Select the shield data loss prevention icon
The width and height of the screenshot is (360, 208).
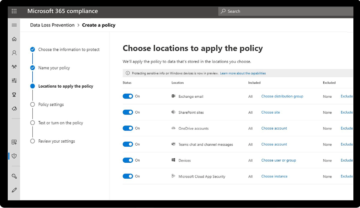point(14,156)
